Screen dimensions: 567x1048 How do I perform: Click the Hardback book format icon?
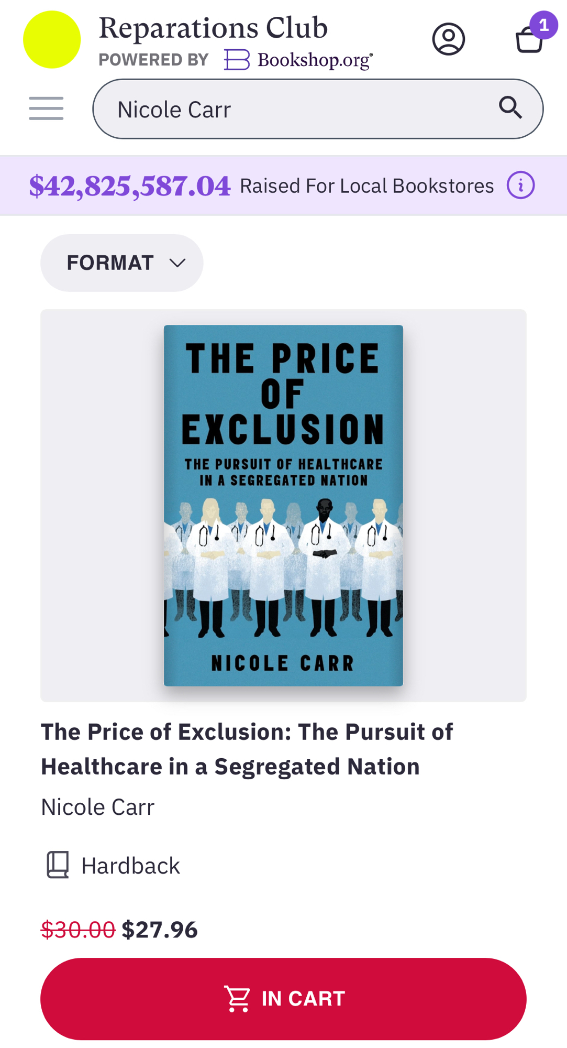pos(58,865)
